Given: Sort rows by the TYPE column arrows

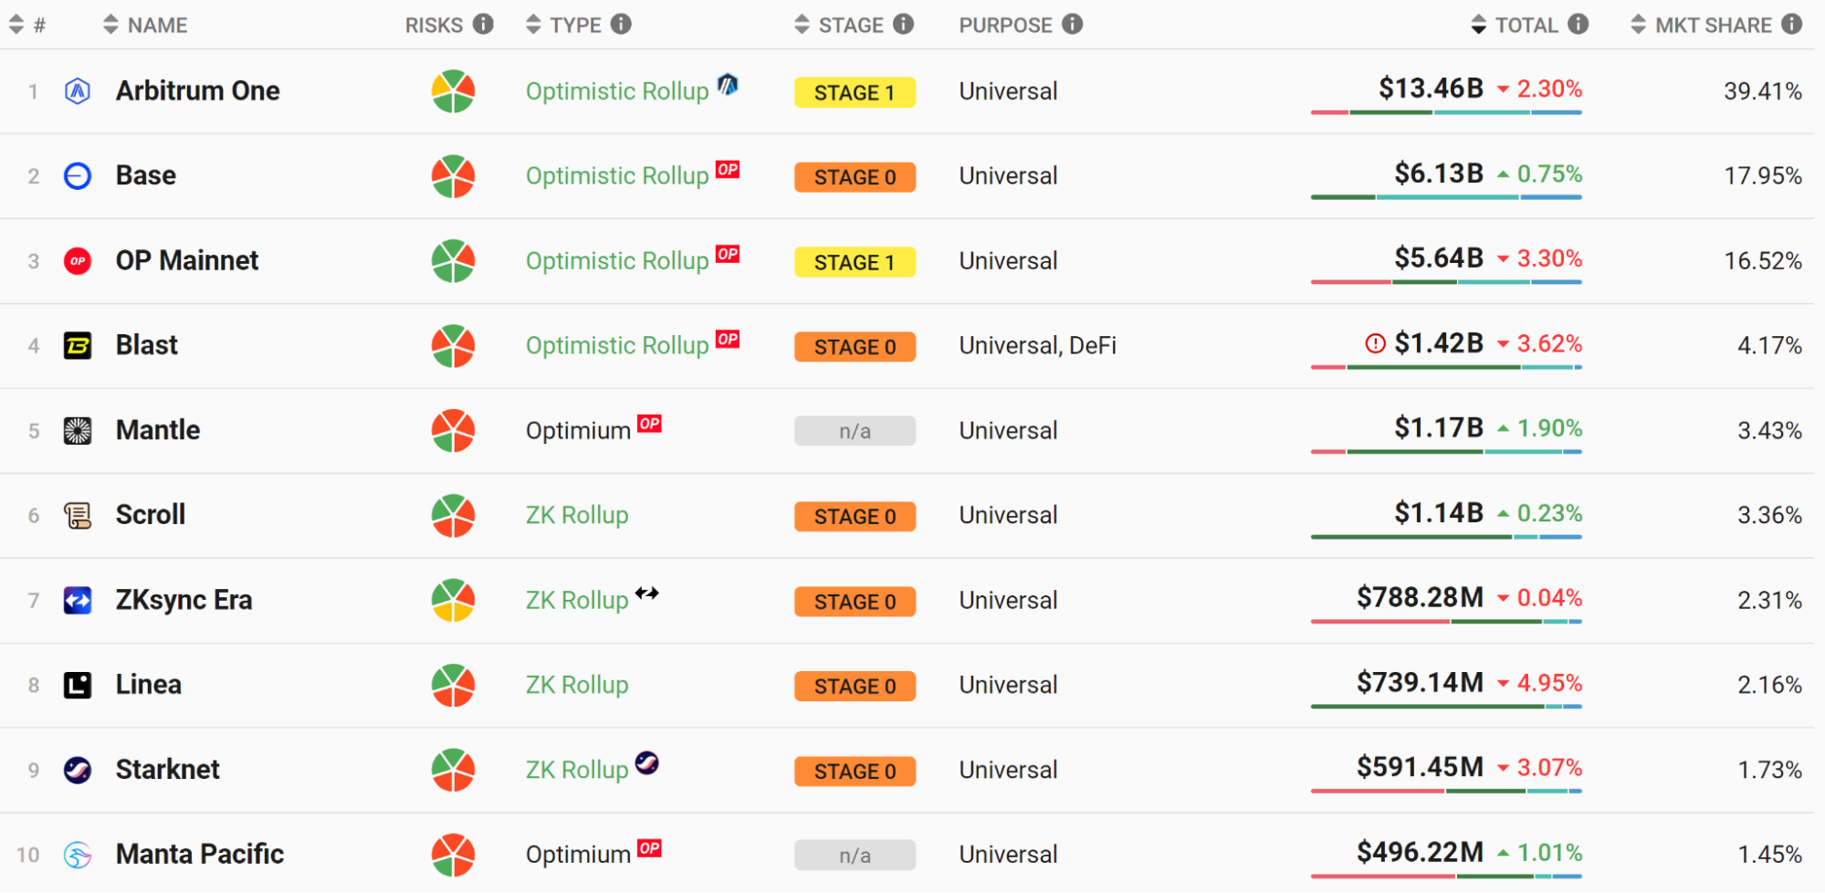Looking at the screenshot, I should pos(534,25).
